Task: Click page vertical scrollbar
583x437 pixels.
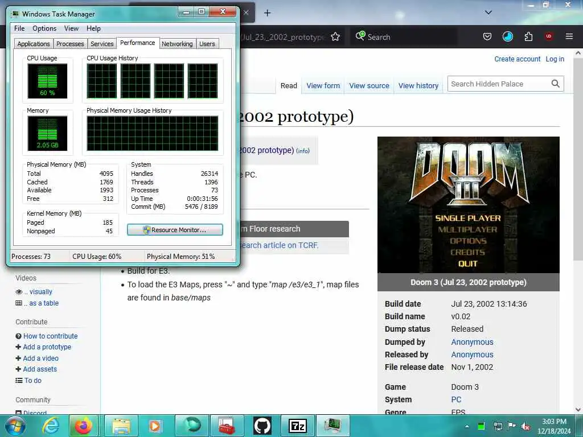Action: click(x=578, y=160)
